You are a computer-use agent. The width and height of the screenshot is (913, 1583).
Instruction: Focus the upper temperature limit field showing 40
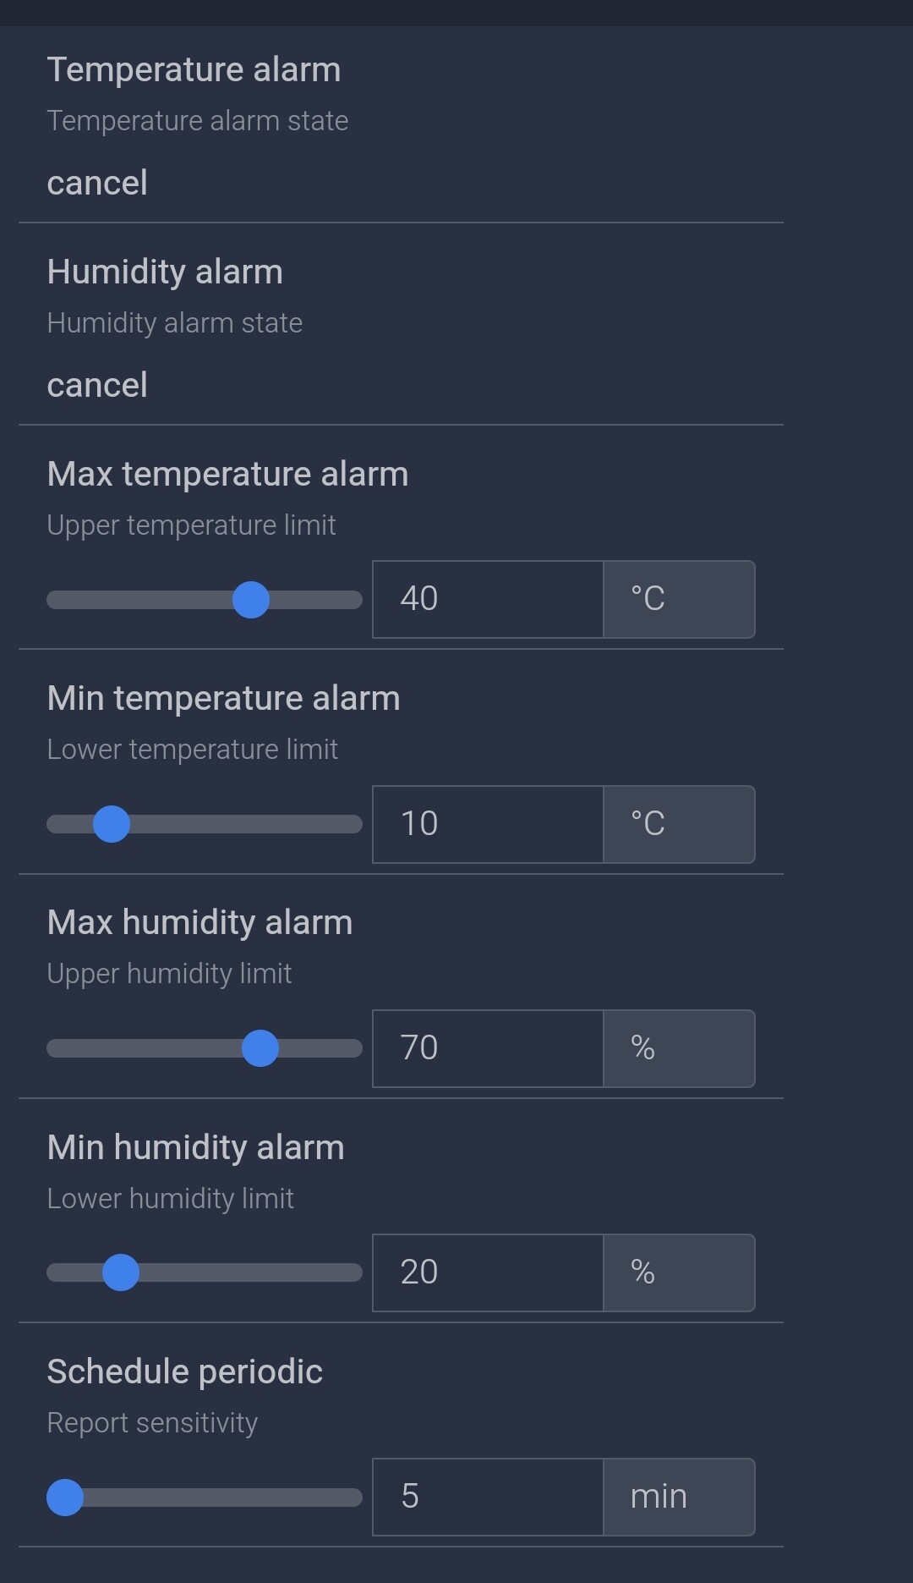click(x=488, y=599)
